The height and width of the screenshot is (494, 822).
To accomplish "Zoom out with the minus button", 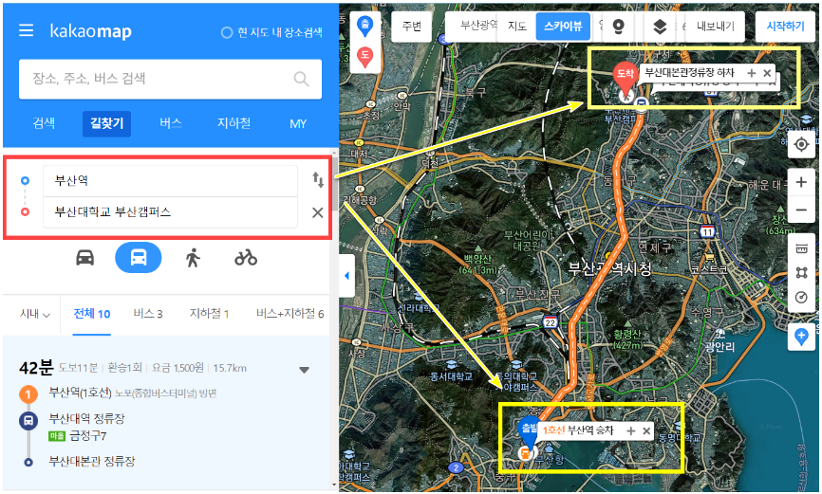I will (x=801, y=210).
